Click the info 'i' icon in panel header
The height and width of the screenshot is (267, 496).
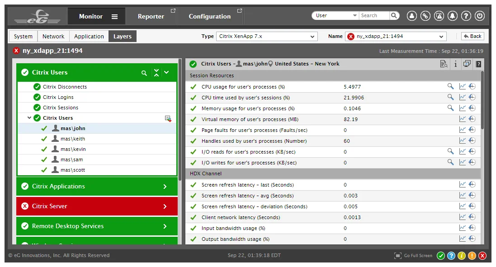point(455,64)
